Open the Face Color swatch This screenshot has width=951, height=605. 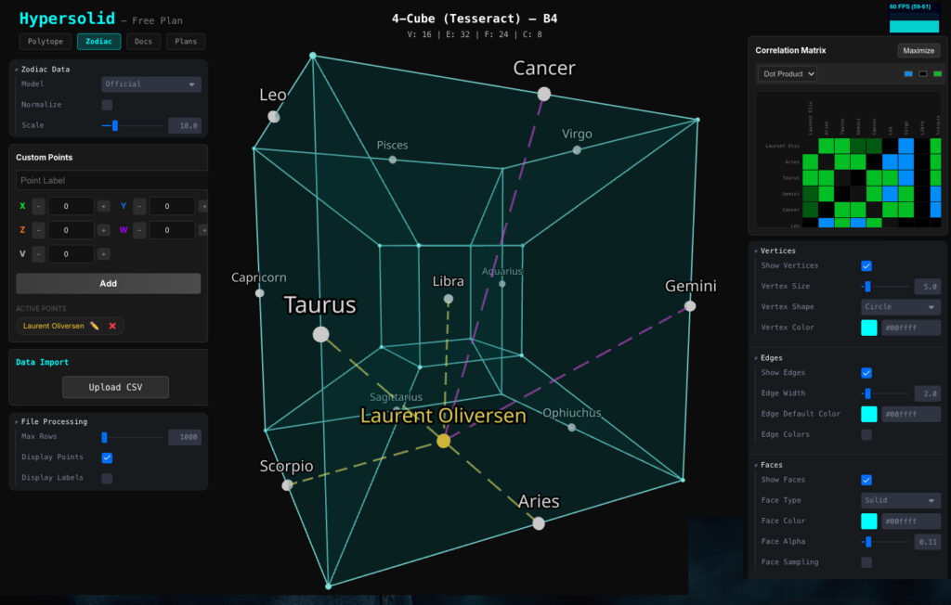868,521
